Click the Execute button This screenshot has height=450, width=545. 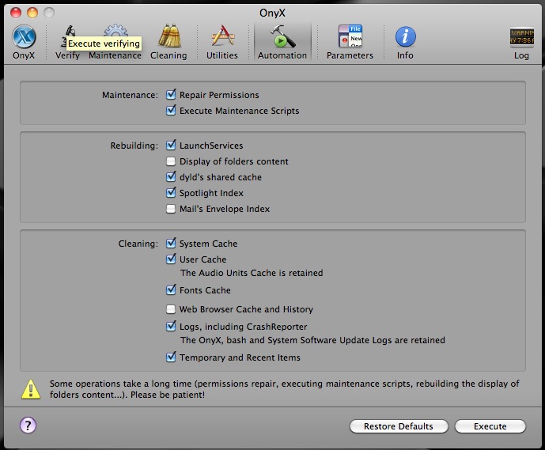tap(490, 426)
